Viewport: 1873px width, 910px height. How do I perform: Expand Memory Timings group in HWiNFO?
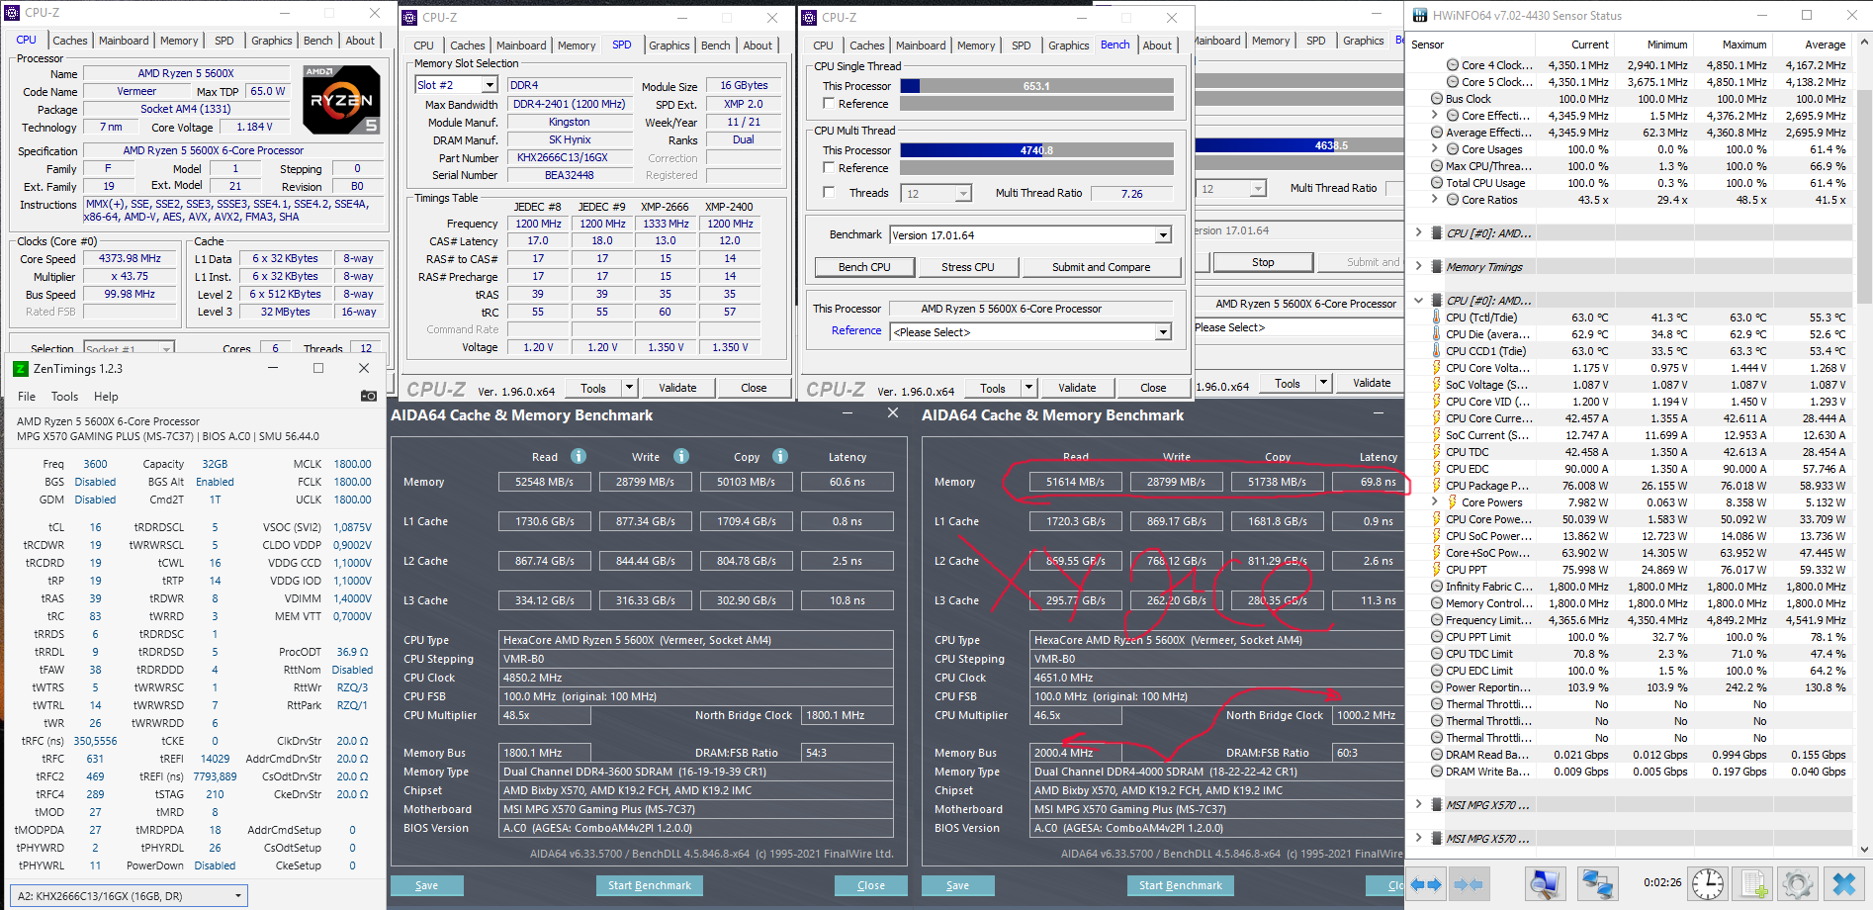[x=1418, y=267]
